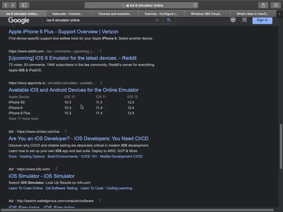Open CI/CD 101 sitelink
This screenshot has height=212, width=283.
(x=89, y=157)
